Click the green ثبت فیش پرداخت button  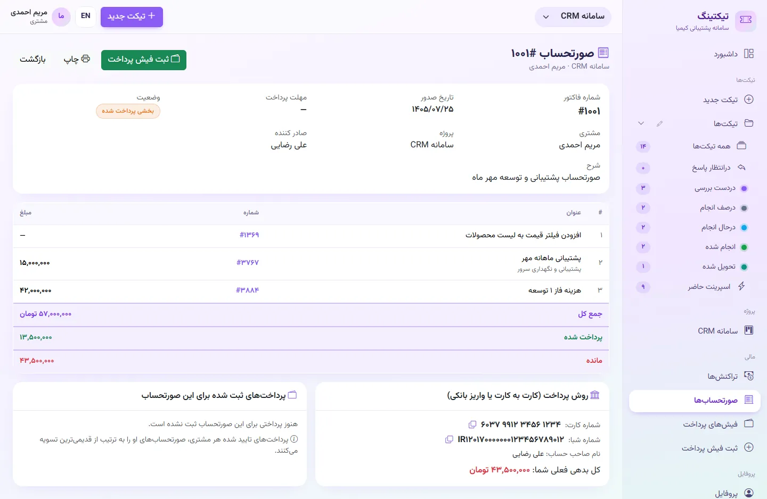pos(144,59)
